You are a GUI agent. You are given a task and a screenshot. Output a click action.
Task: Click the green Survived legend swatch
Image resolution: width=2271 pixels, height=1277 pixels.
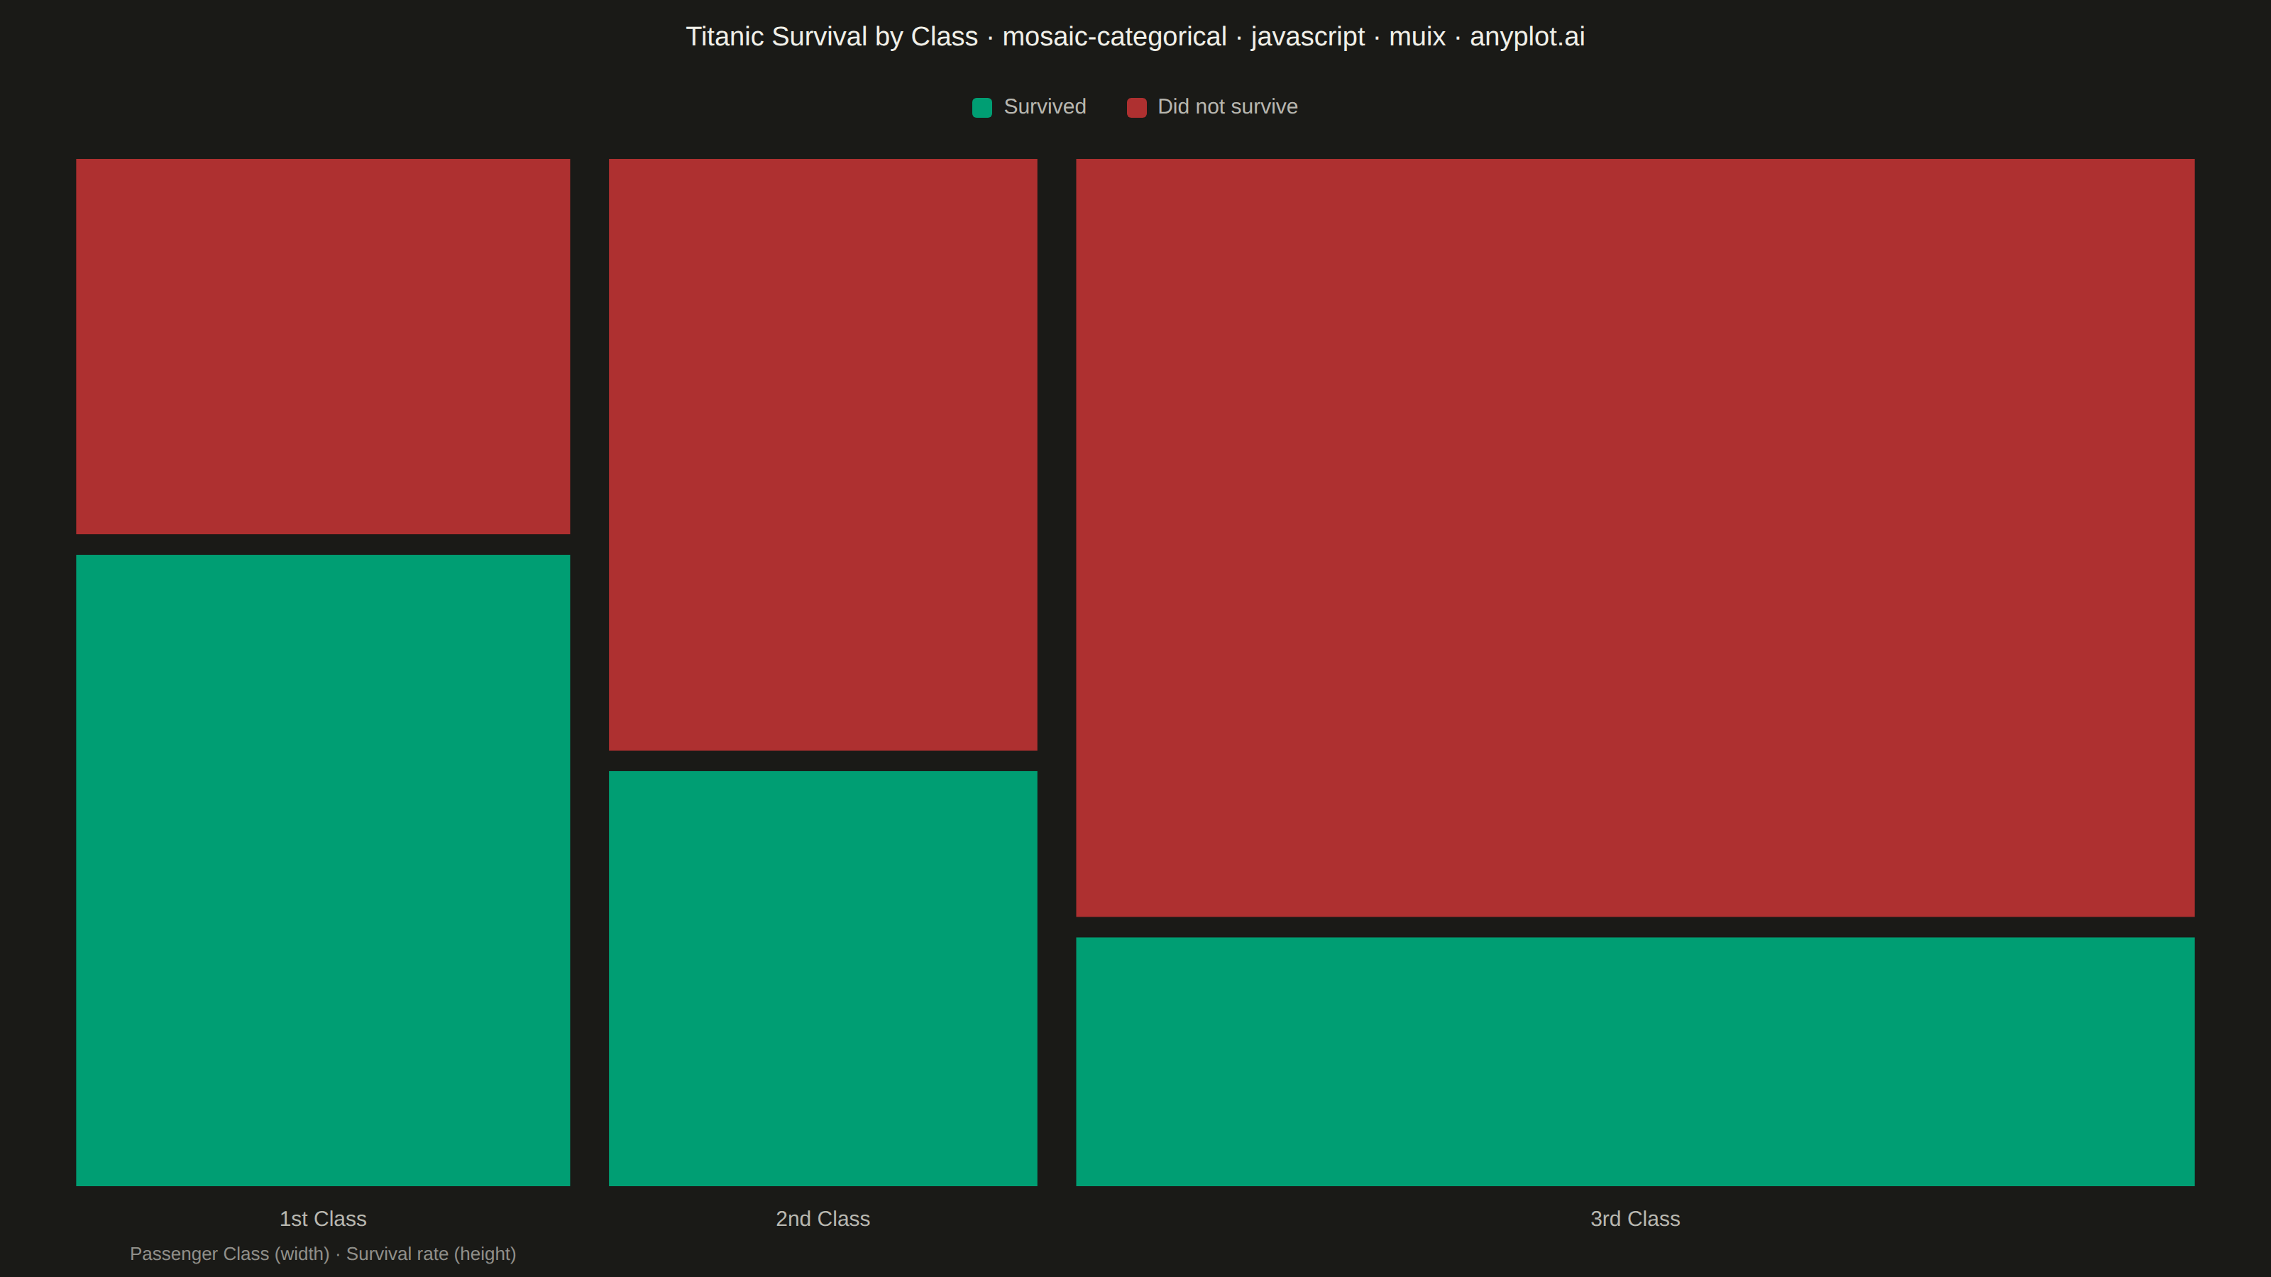982,108
